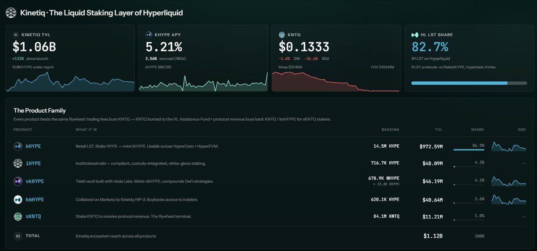Click the 716.7K HYPE backing cell
The width and height of the screenshot is (537, 251).
[x=385, y=163]
